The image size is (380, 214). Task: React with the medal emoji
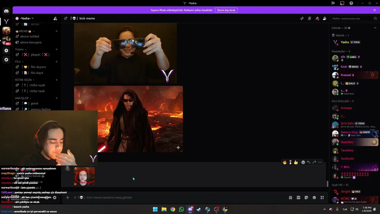coord(290,162)
